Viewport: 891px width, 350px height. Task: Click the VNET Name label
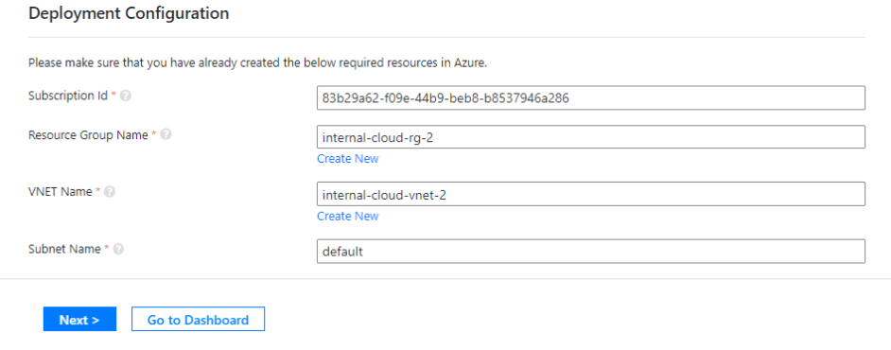pos(61,192)
